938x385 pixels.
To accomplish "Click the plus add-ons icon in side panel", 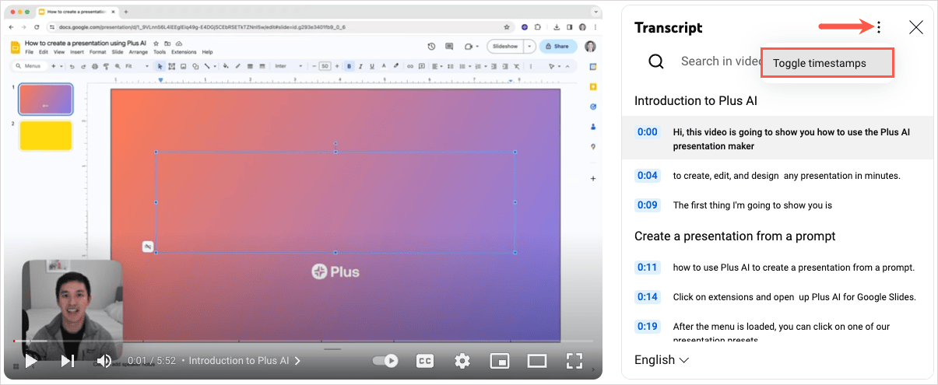I will [x=592, y=178].
